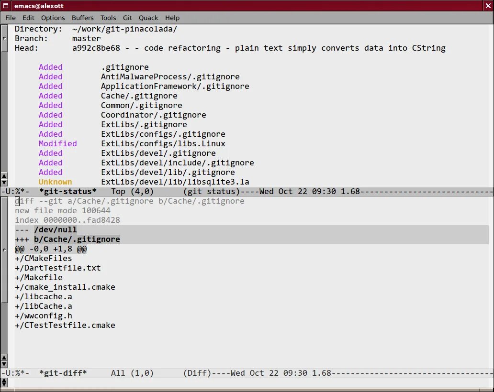Click the +/cmake_install.cmake diff line

pyautogui.click(x=65, y=287)
